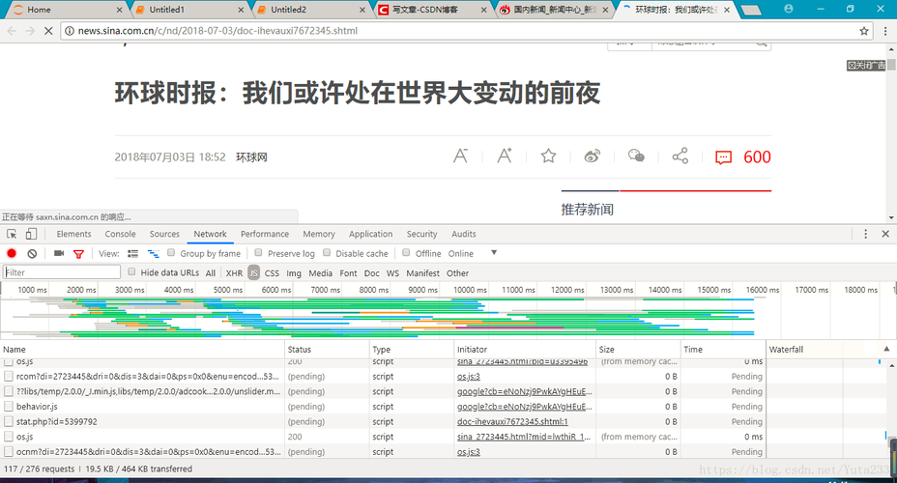897x483 pixels.
Task: Switch to the Application tab
Action: [371, 234]
